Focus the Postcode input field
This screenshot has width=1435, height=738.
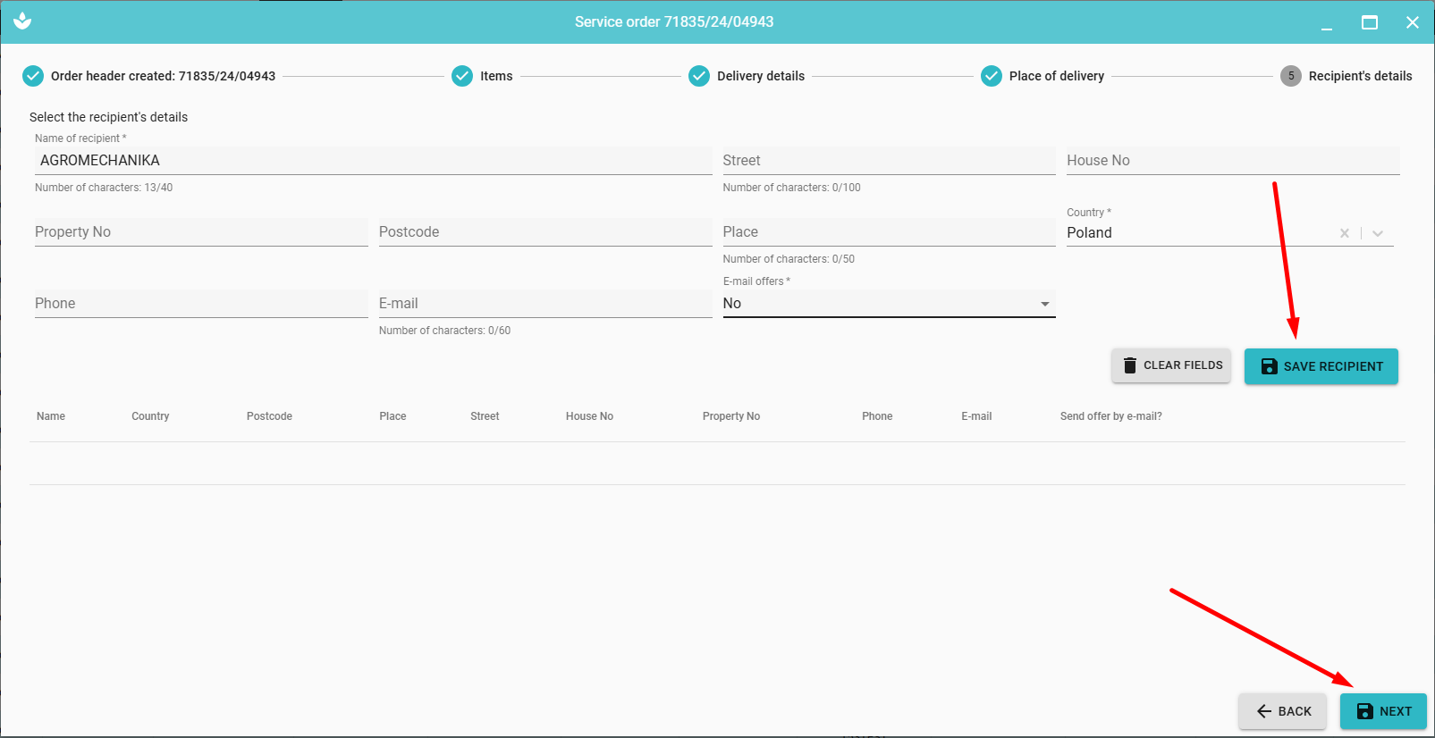[x=544, y=232]
